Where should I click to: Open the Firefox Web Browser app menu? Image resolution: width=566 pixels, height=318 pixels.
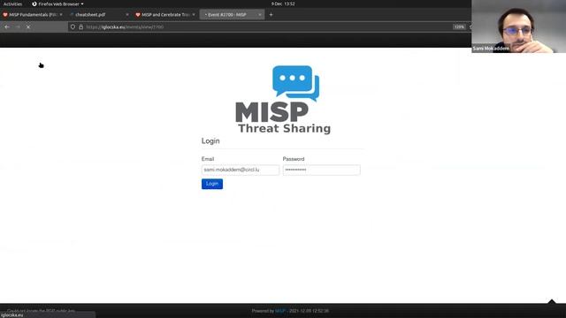point(57,4)
